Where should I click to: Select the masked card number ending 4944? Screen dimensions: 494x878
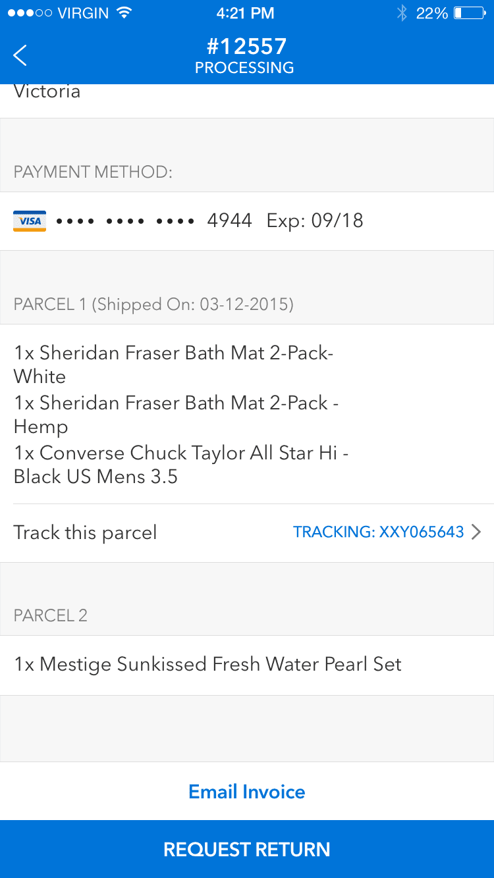154,221
